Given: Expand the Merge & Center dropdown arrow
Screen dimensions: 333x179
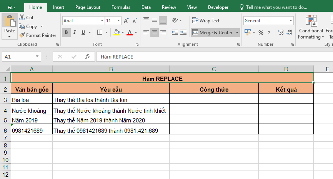Looking at the screenshot, I should 237,33.
